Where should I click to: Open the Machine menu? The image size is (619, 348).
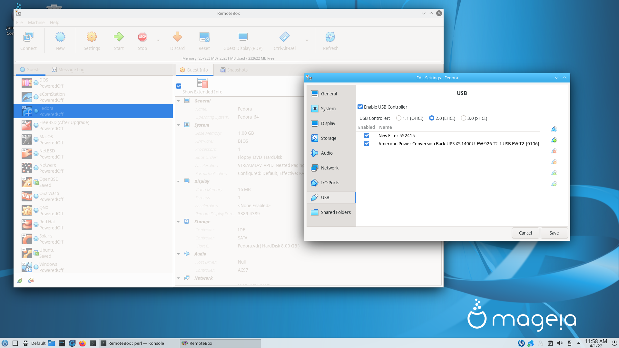pyautogui.click(x=36, y=22)
